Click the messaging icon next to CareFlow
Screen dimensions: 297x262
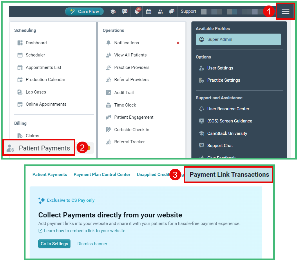(125, 11)
